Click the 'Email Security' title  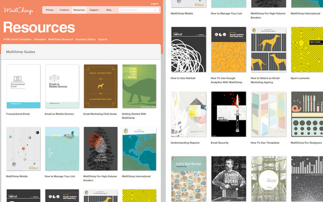[219, 143]
